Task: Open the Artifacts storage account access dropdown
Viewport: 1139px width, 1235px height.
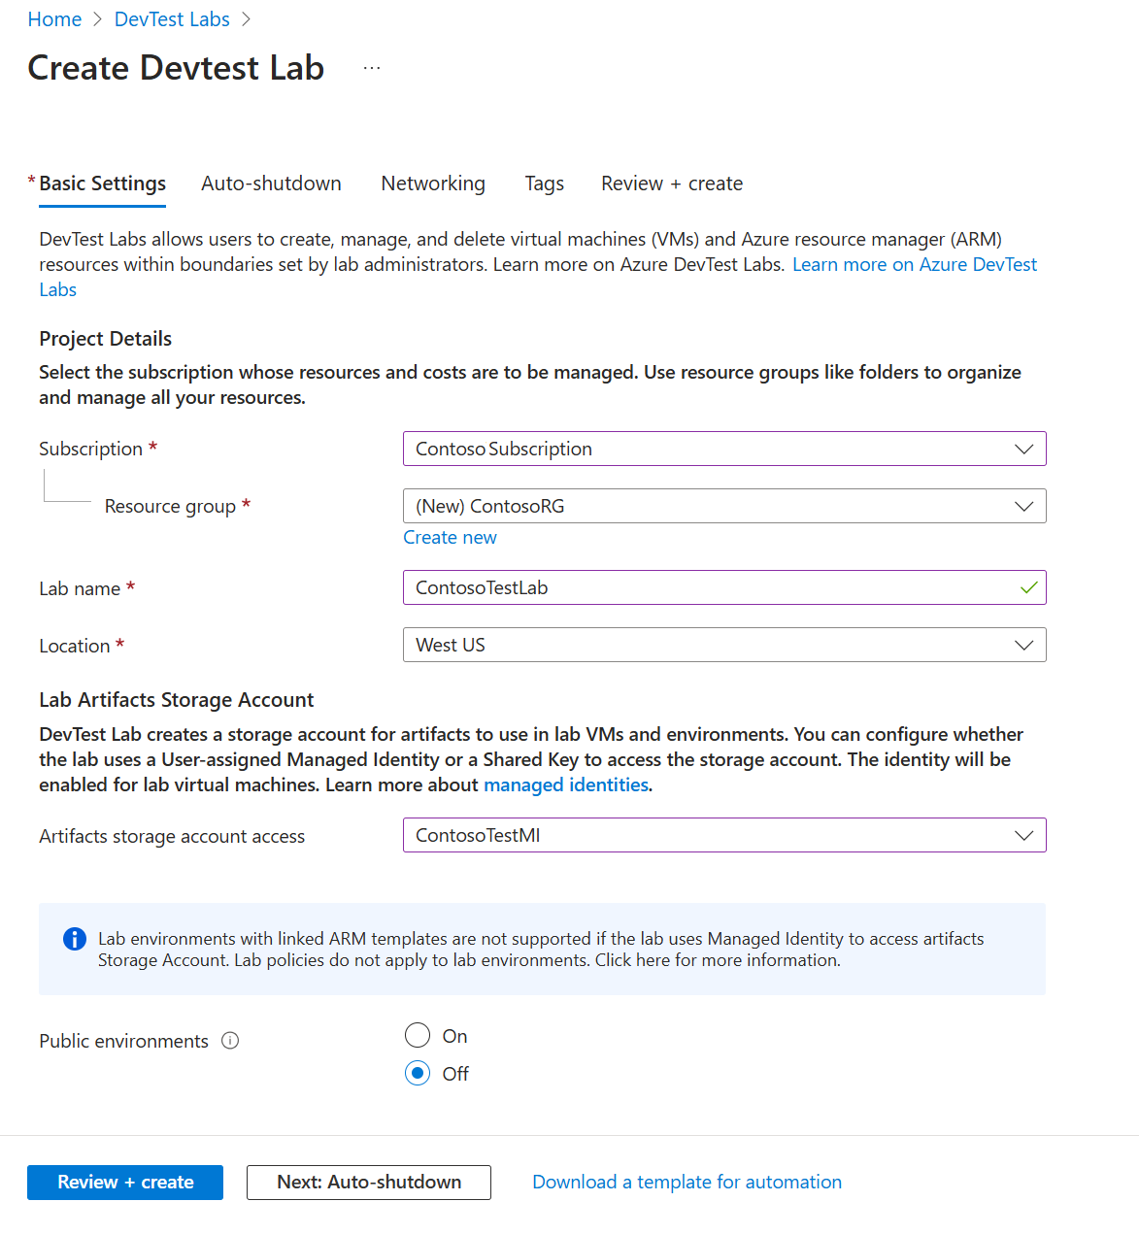Action: [1023, 835]
